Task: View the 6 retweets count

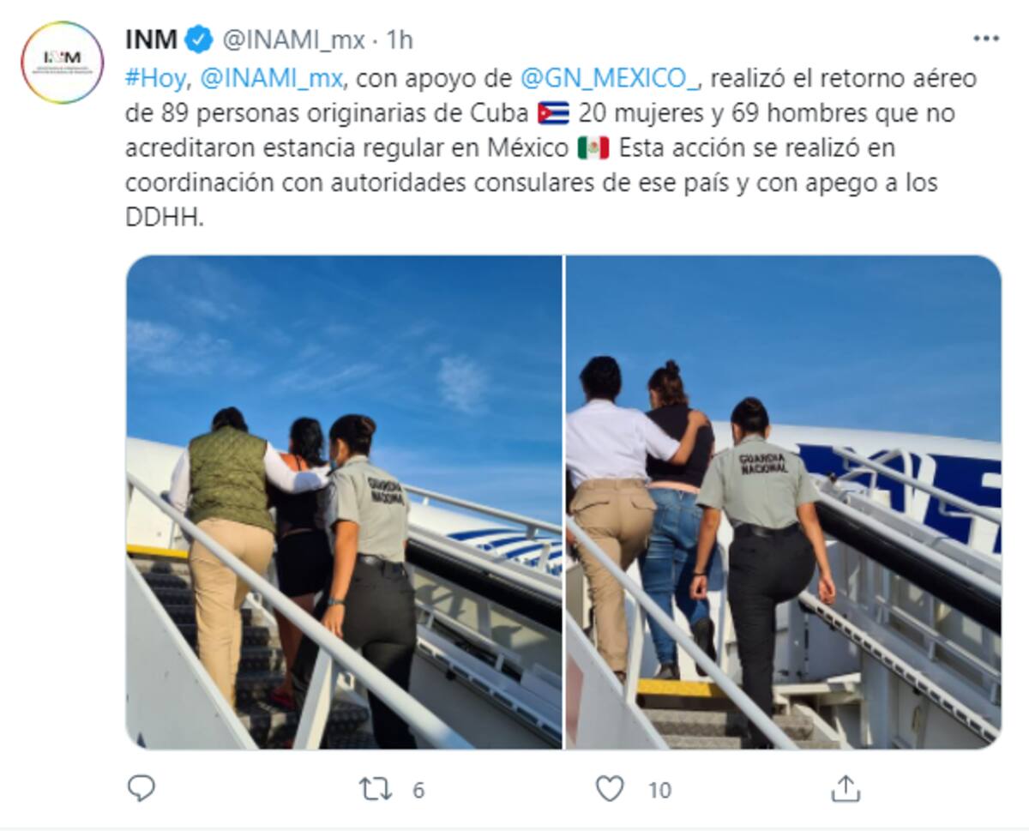Action: coord(418,790)
